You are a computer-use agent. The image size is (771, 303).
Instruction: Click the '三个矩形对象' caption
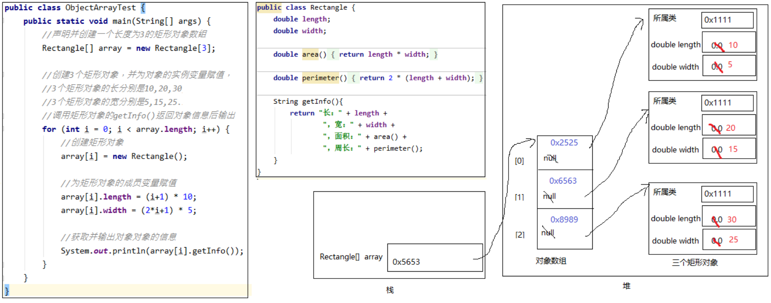point(695,262)
